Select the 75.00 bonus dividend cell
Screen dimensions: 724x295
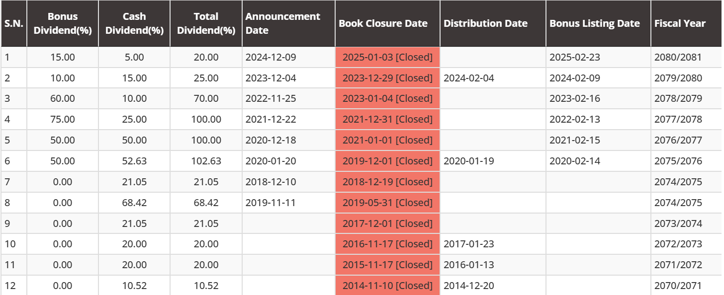(x=63, y=119)
